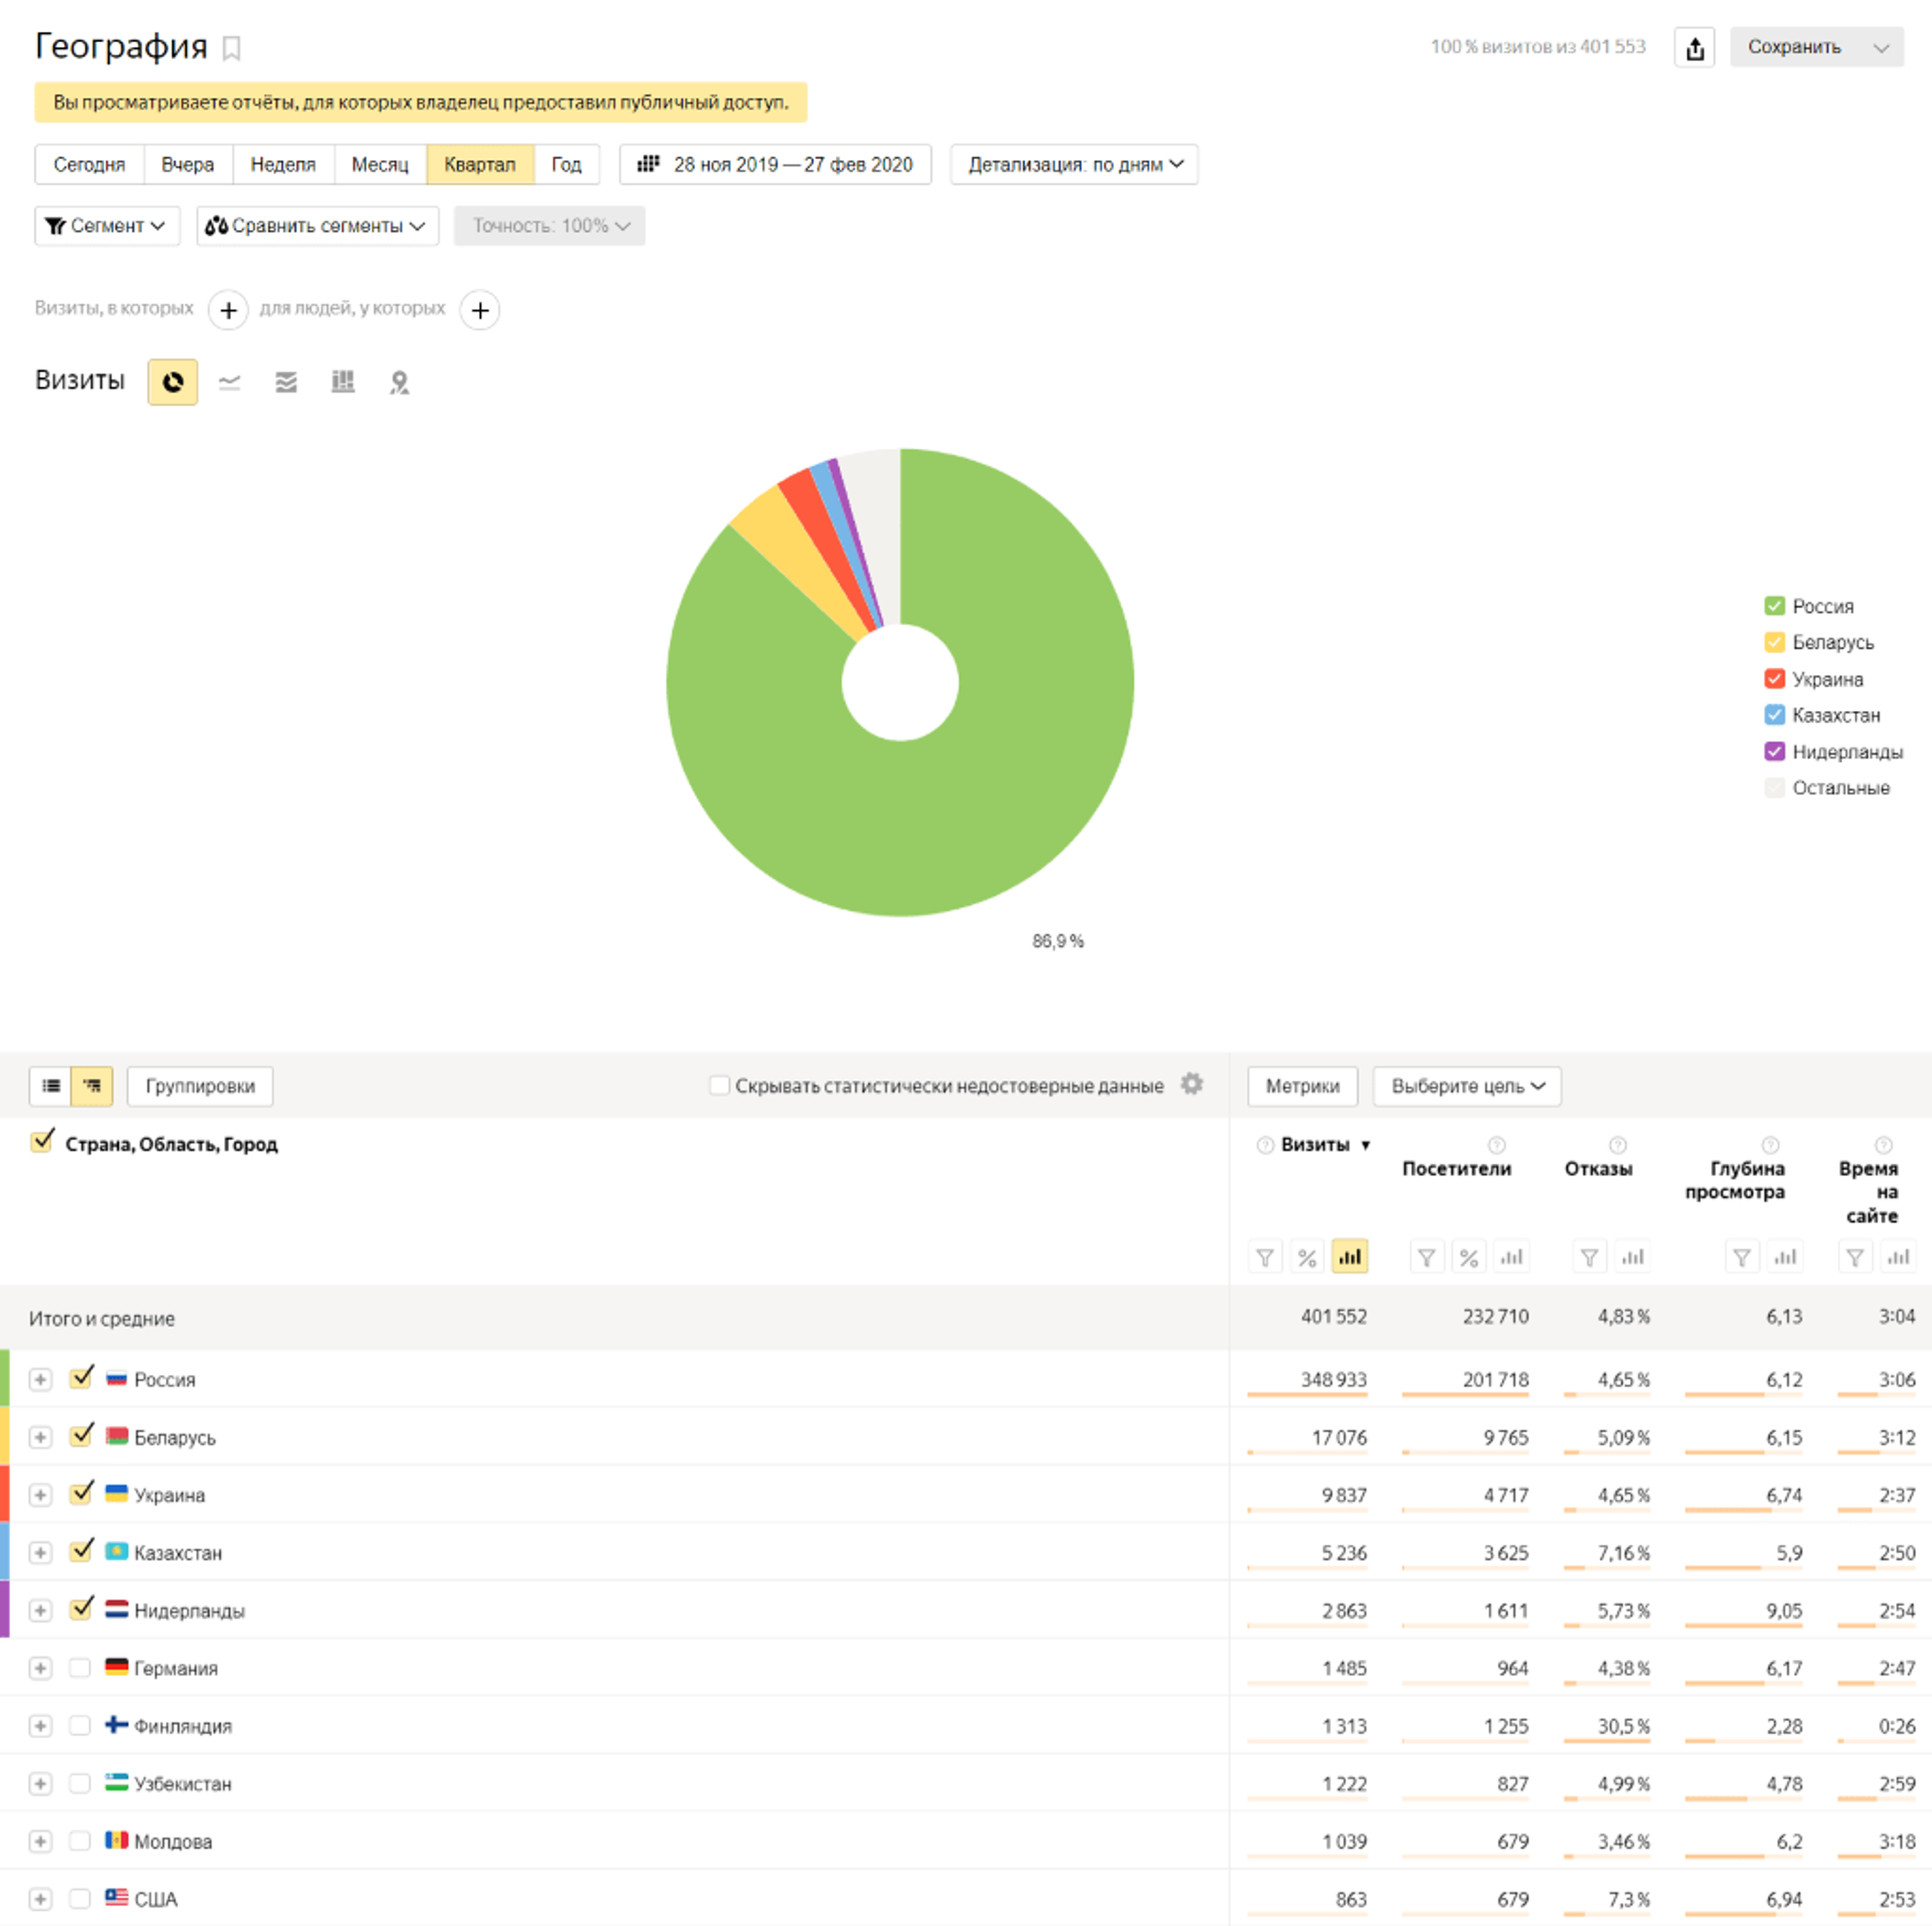Switch to the stacked area chart icon
This screenshot has width=1932, height=1926.
pos(286,382)
